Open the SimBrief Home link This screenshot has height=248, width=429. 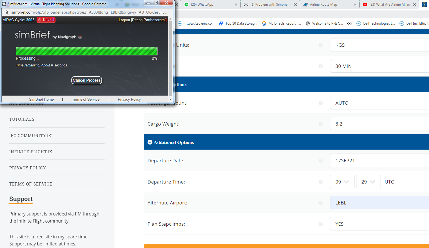[x=41, y=99]
